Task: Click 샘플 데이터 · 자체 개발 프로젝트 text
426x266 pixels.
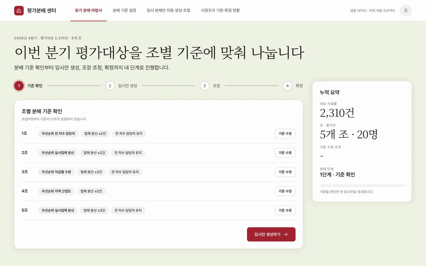Action: point(372,11)
